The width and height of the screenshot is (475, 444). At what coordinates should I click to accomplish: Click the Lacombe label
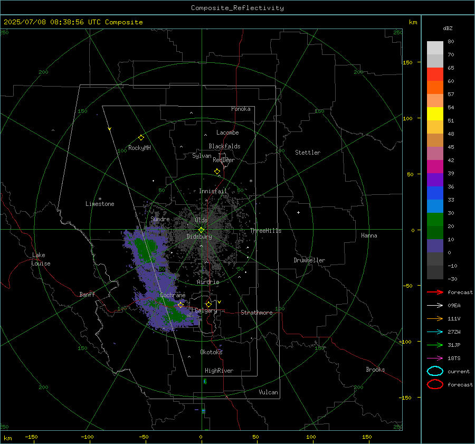pyautogui.click(x=227, y=133)
